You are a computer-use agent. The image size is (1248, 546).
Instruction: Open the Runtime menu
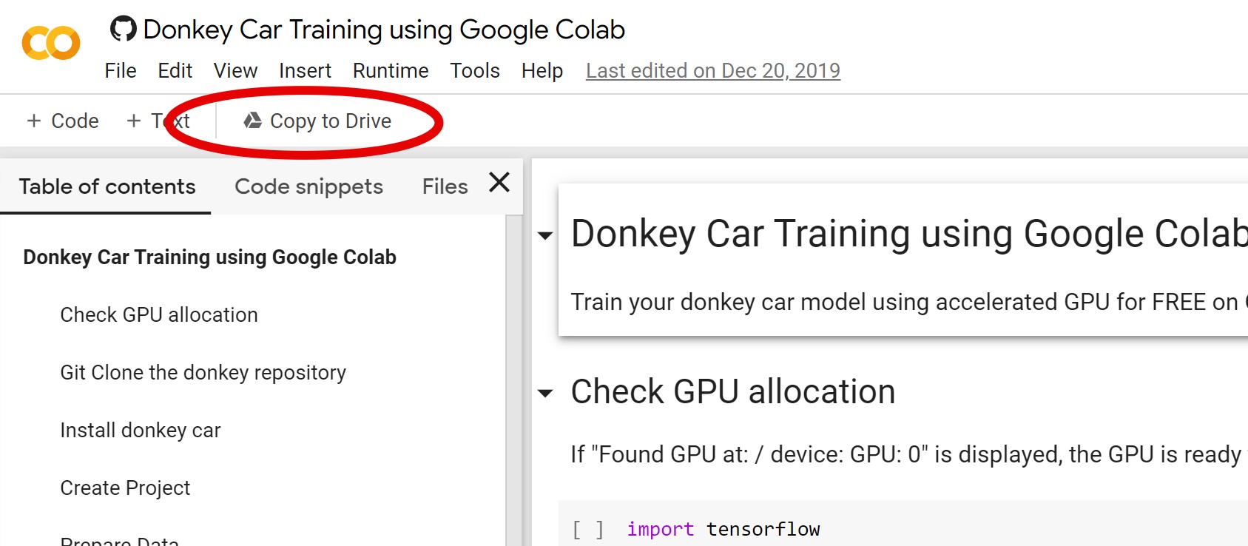[x=390, y=71]
